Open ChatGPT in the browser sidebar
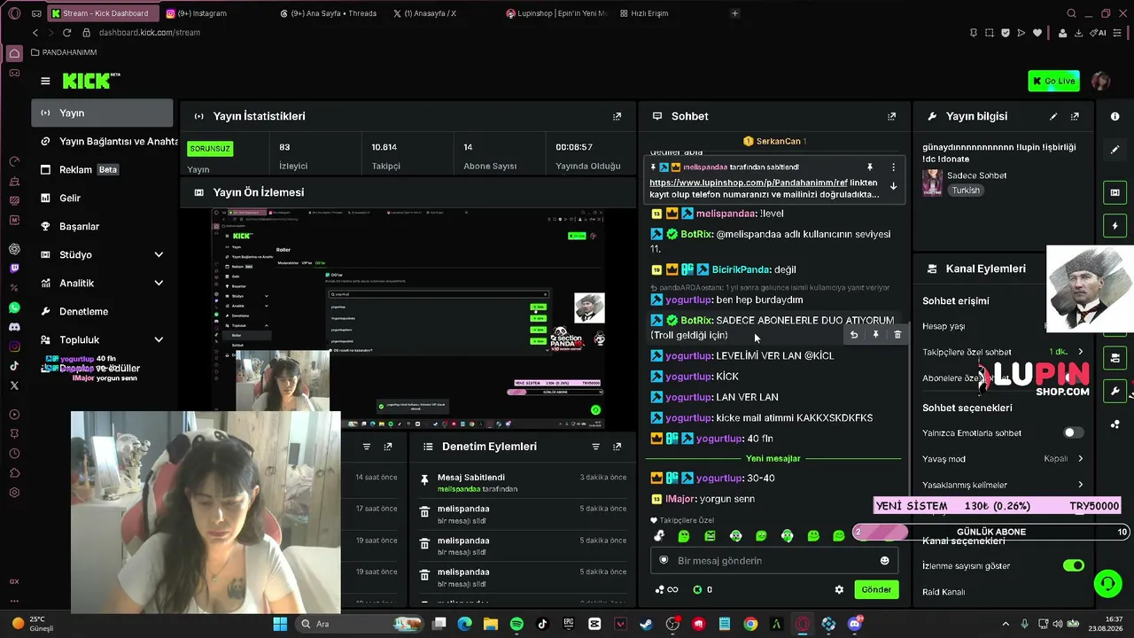 click(x=14, y=249)
